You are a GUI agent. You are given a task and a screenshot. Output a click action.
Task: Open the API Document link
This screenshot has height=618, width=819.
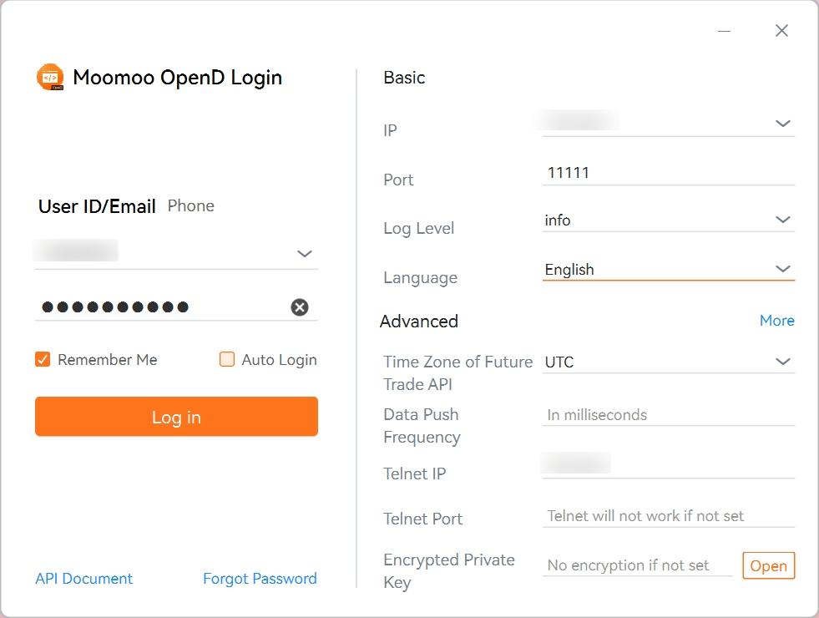pos(83,578)
